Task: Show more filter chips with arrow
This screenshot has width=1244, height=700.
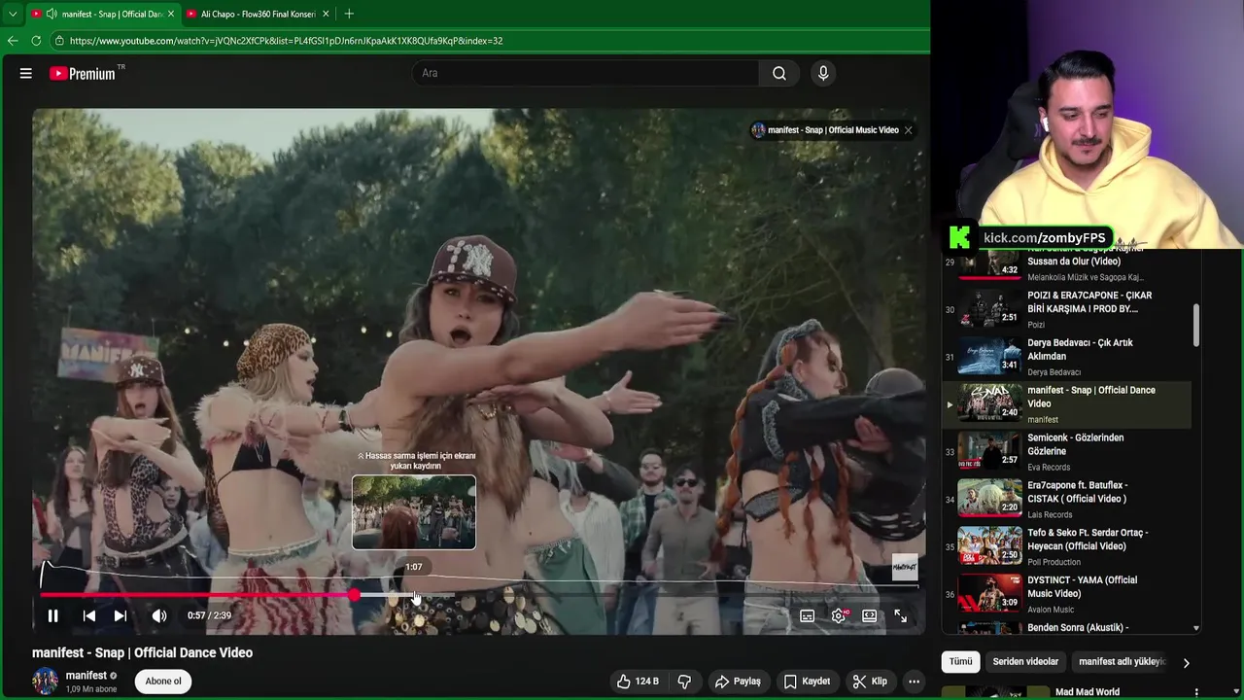Action: click(1186, 662)
